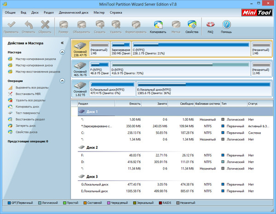This screenshot has width=276, height=214.
Task: Open the FAQ lifebuoy icon
Action: [210, 25]
